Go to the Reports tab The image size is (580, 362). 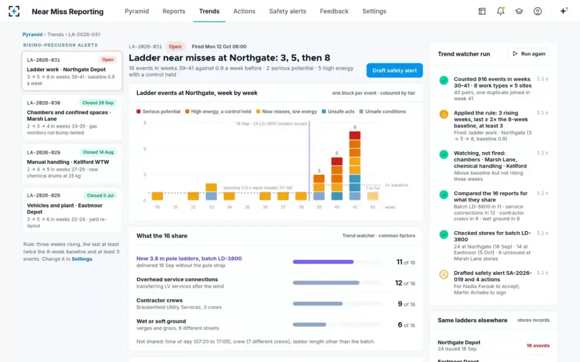[174, 11]
